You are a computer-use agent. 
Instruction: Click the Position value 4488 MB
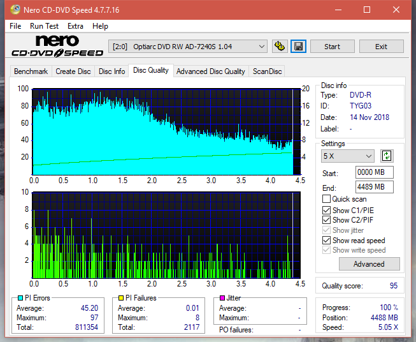(x=384, y=318)
